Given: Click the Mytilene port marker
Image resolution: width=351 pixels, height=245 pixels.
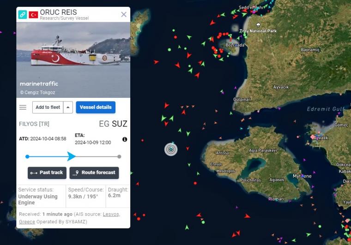Looking at the screenshot, I should pos(303,176).
